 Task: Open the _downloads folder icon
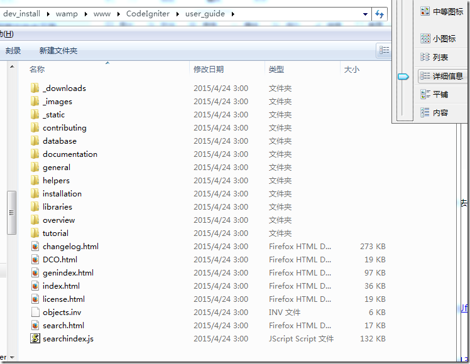point(35,88)
